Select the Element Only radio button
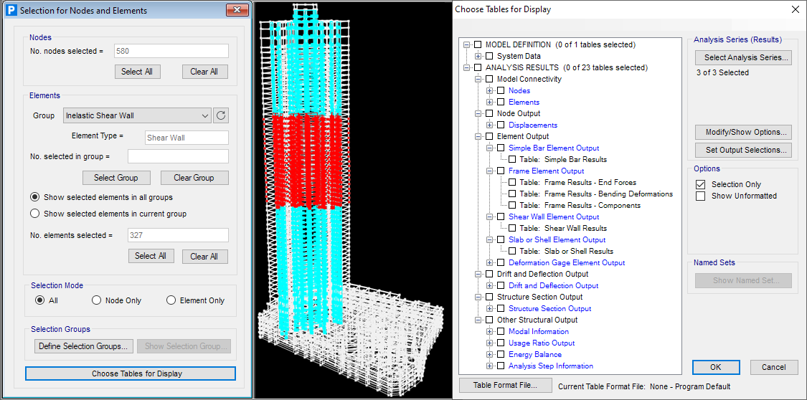This screenshot has height=400, width=807. 171,300
